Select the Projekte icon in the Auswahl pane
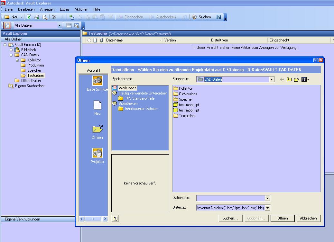334x242 pixels. (97, 153)
